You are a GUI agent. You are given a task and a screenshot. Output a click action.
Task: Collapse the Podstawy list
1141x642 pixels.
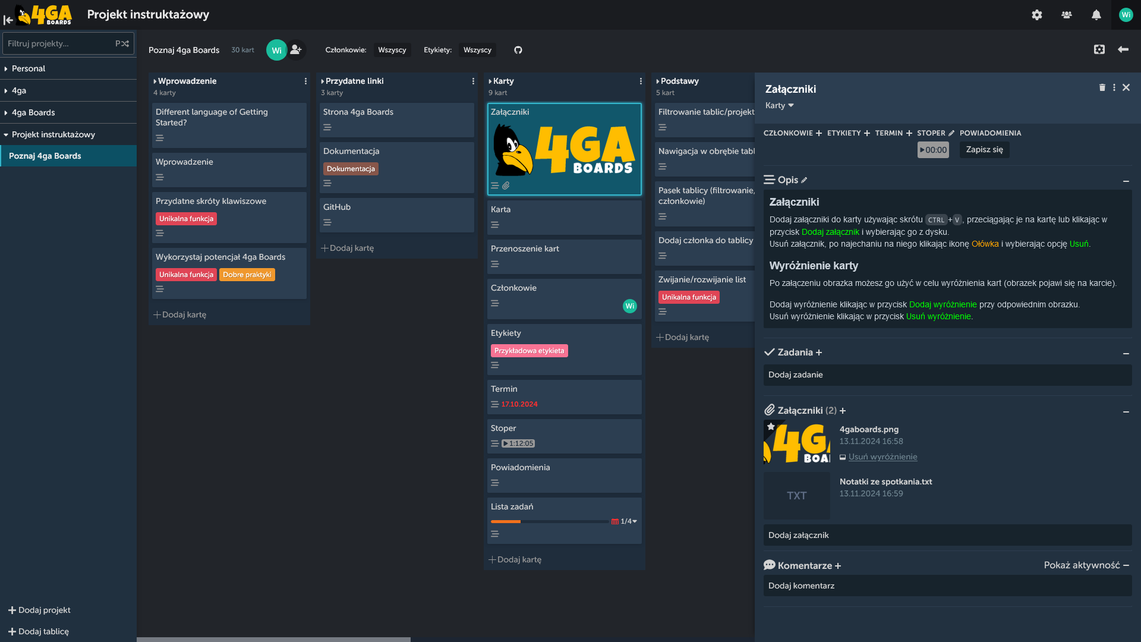[x=658, y=81]
